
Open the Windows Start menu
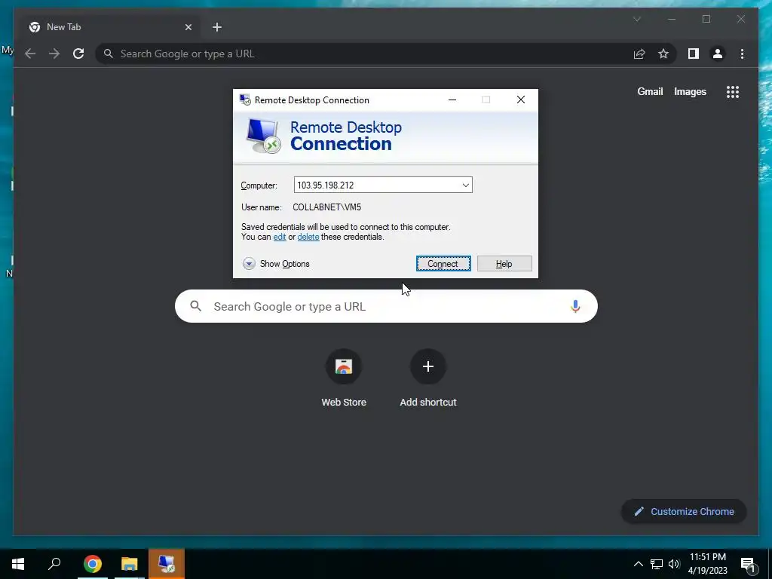[x=18, y=564]
